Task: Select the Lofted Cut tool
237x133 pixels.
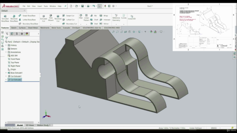Action: [69, 20]
